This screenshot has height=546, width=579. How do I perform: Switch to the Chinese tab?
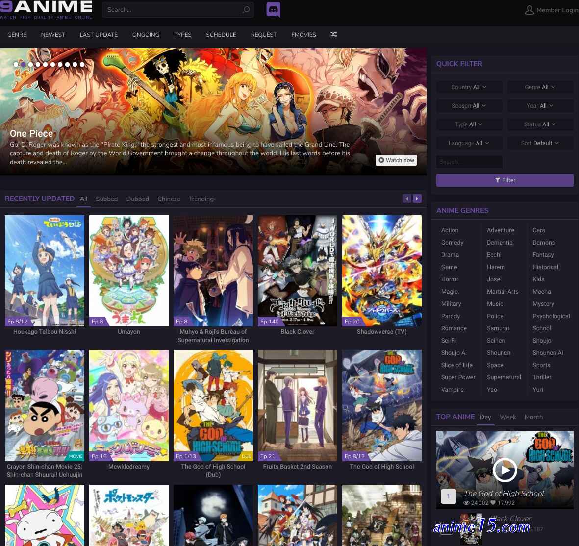169,199
